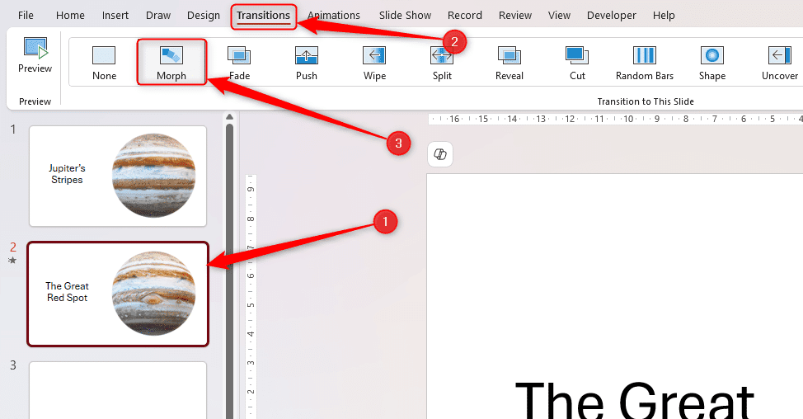
Task: Open the Transitions tab
Action: [263, 16]
